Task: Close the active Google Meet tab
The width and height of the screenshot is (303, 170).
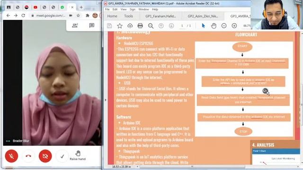Action: click(x=72, y=7)
